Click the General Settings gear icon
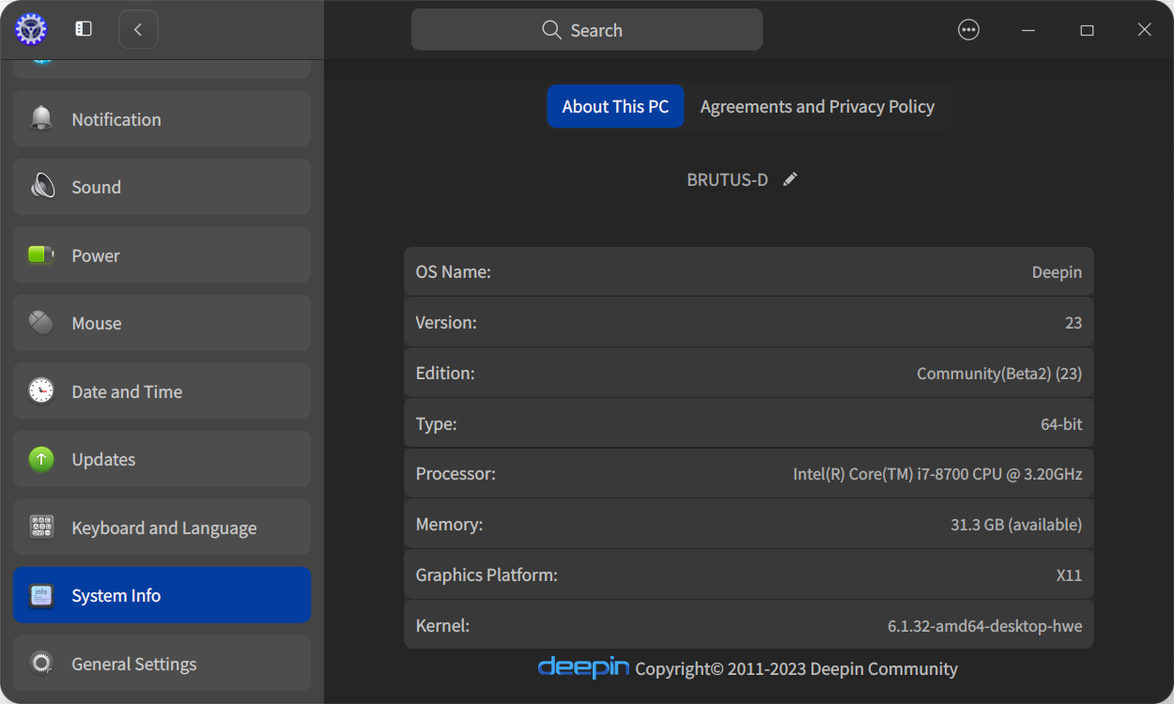Screen dimensions: 1174x704 (x=41, y=664)
